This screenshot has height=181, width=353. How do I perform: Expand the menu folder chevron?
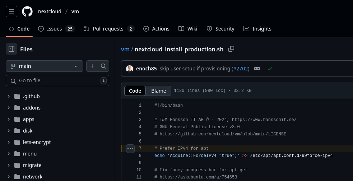click(9, 154)
